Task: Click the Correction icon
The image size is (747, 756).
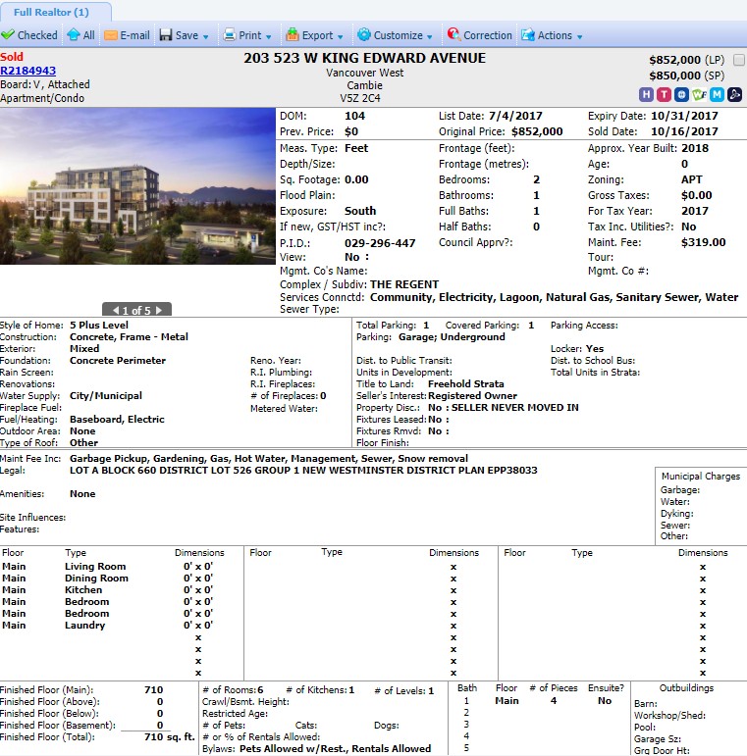Action: pos(454,33)
